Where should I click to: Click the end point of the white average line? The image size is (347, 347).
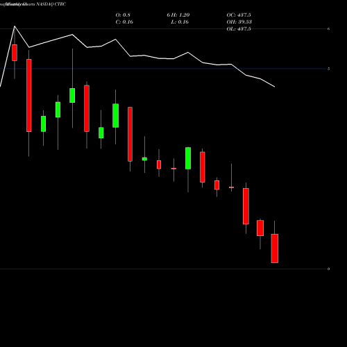[275, 87]
